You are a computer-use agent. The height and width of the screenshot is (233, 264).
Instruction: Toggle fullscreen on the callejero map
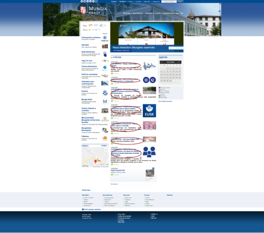107,150
